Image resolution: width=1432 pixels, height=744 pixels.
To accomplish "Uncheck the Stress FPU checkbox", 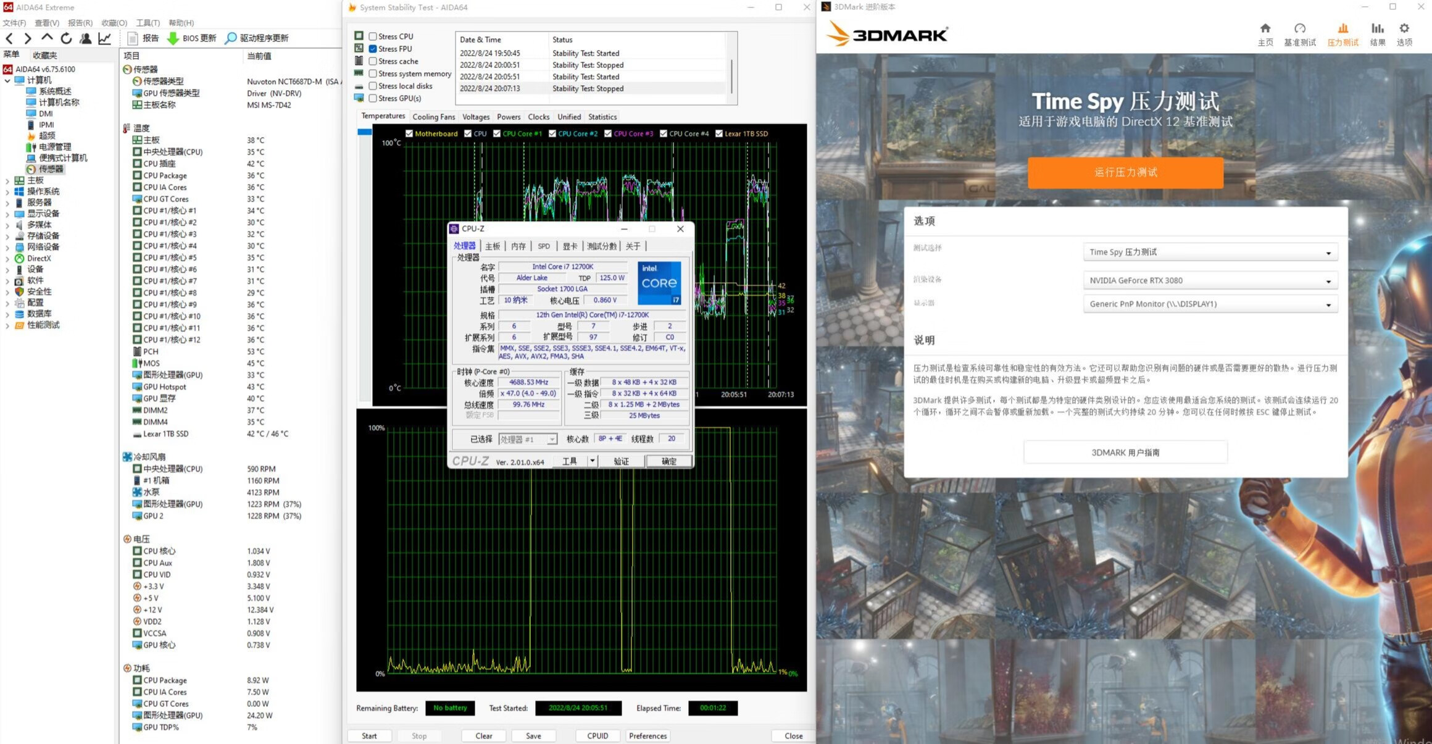I will point(373,49).
